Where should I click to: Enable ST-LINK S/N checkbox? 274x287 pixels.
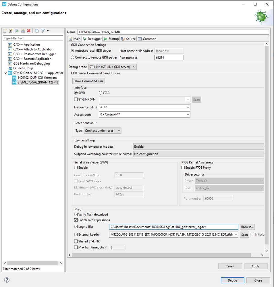76,99
